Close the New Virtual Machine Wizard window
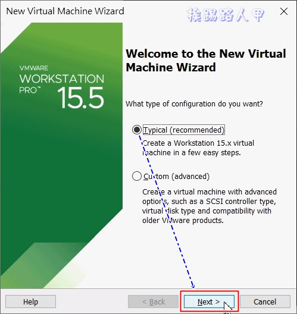The width and height of the screenshot is (297, 314). (284, 11)
